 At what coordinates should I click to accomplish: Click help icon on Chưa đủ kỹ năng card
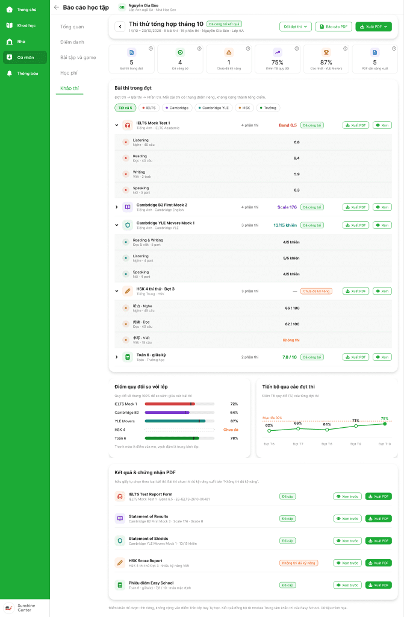click(248, 48)
